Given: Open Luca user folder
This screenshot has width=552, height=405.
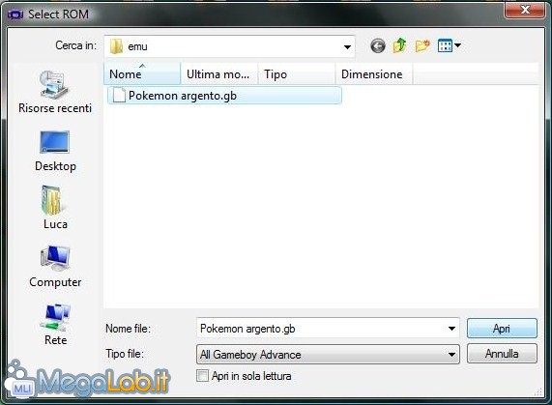Looking at the screenshot, I should [55, 208].
